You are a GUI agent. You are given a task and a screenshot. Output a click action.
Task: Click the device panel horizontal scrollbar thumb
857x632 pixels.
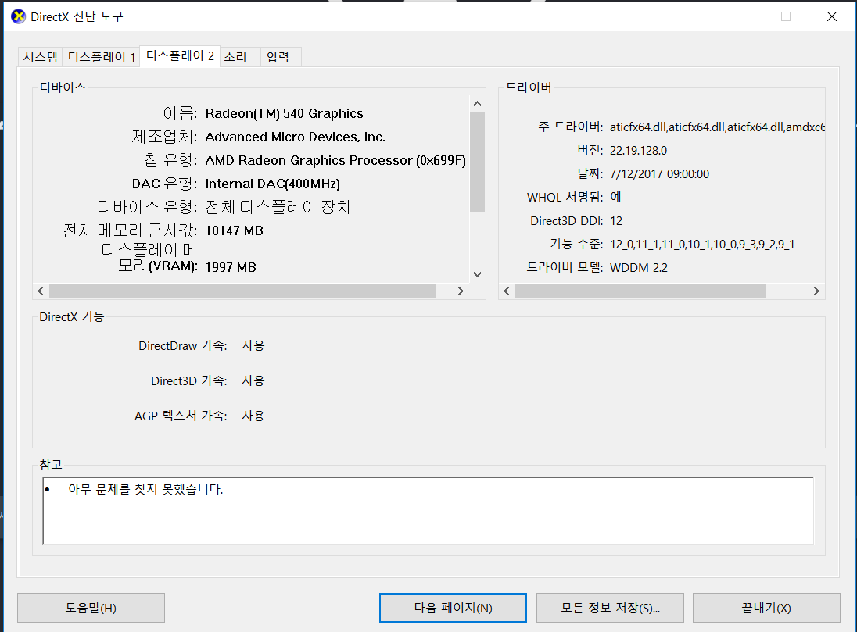coord(242,291)
